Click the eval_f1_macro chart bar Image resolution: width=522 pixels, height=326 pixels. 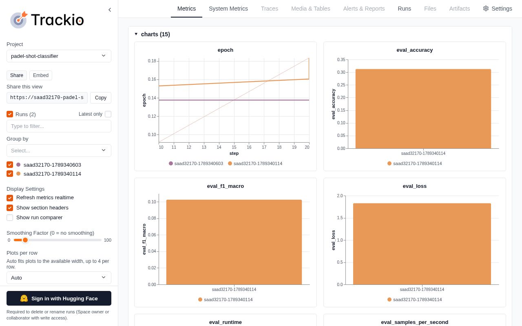[x=234, y=242]
